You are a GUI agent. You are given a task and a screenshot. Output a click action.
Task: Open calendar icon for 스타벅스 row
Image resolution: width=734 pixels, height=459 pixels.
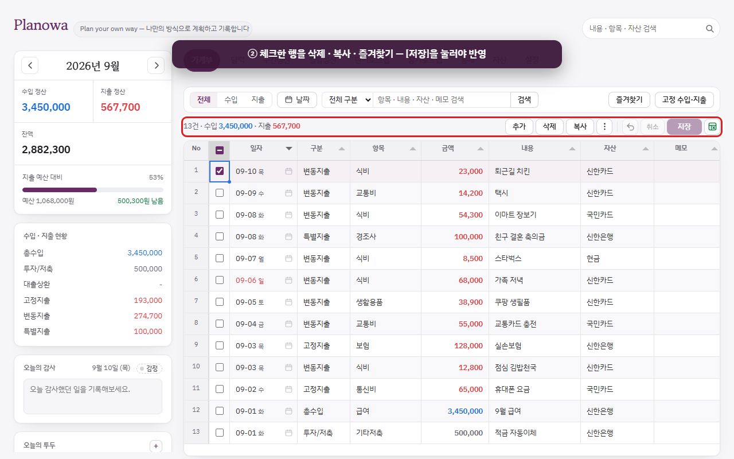coord(288,258)
